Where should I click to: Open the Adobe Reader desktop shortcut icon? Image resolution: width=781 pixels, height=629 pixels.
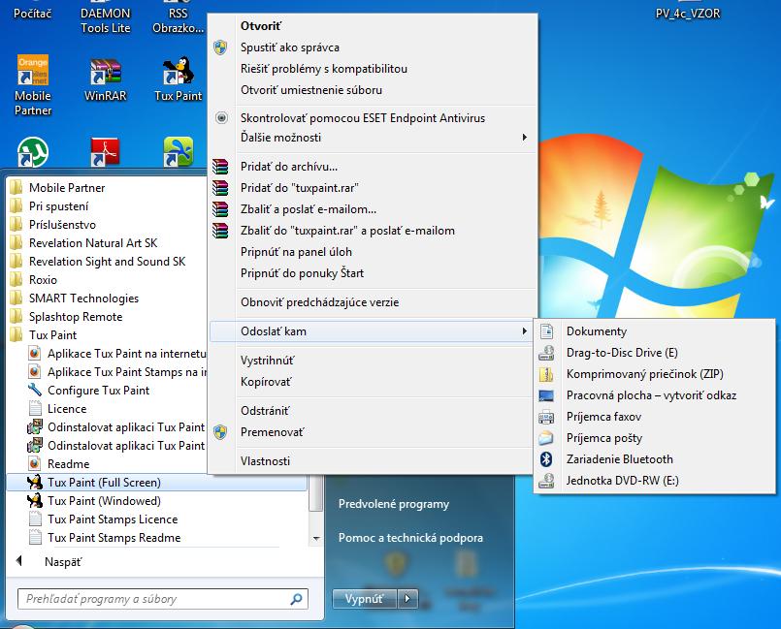point(105,151)
